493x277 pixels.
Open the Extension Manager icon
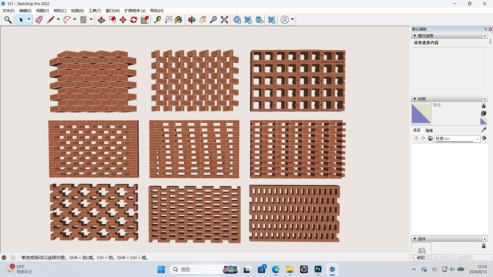pyautogui.click(x=272, y=20)
